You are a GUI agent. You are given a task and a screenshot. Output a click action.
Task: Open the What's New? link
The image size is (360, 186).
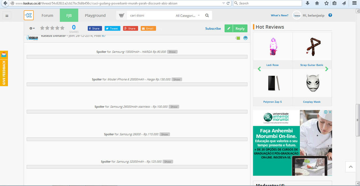pos(280,15)
